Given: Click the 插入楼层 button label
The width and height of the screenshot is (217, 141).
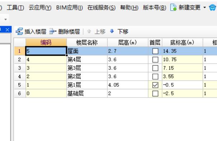Looking at the screenshot, I should pyautogui.click(x=36, y=31).
